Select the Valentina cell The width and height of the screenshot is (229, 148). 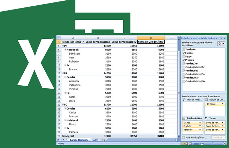tap(73, 85)
